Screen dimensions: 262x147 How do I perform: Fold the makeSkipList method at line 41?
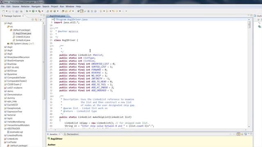click(53, 117)
